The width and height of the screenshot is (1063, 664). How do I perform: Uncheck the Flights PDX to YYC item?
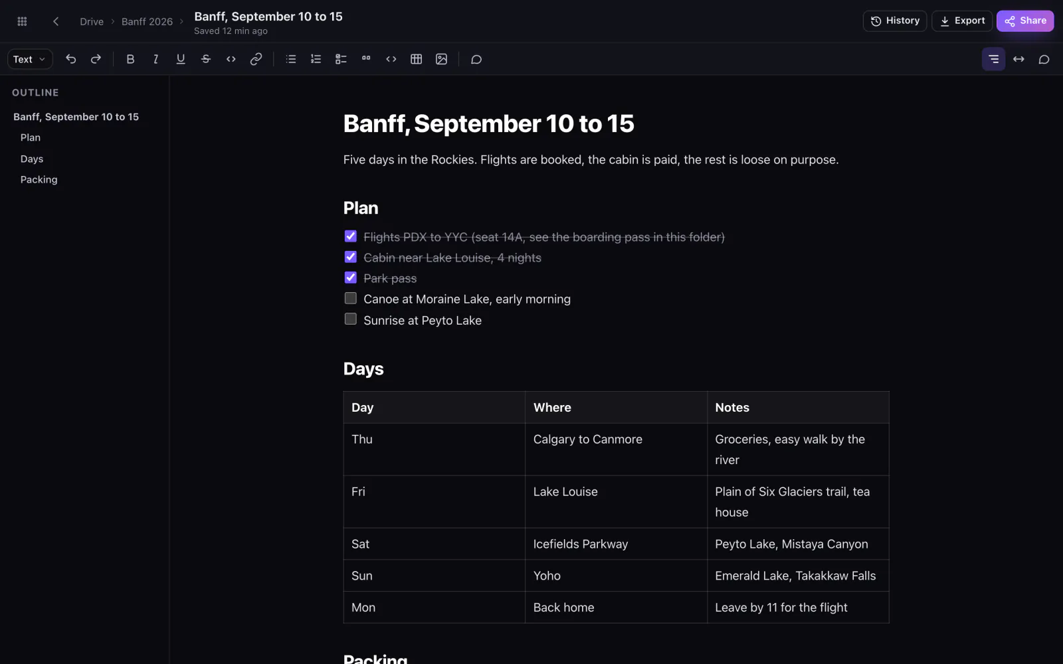click(x=351, y=236)
